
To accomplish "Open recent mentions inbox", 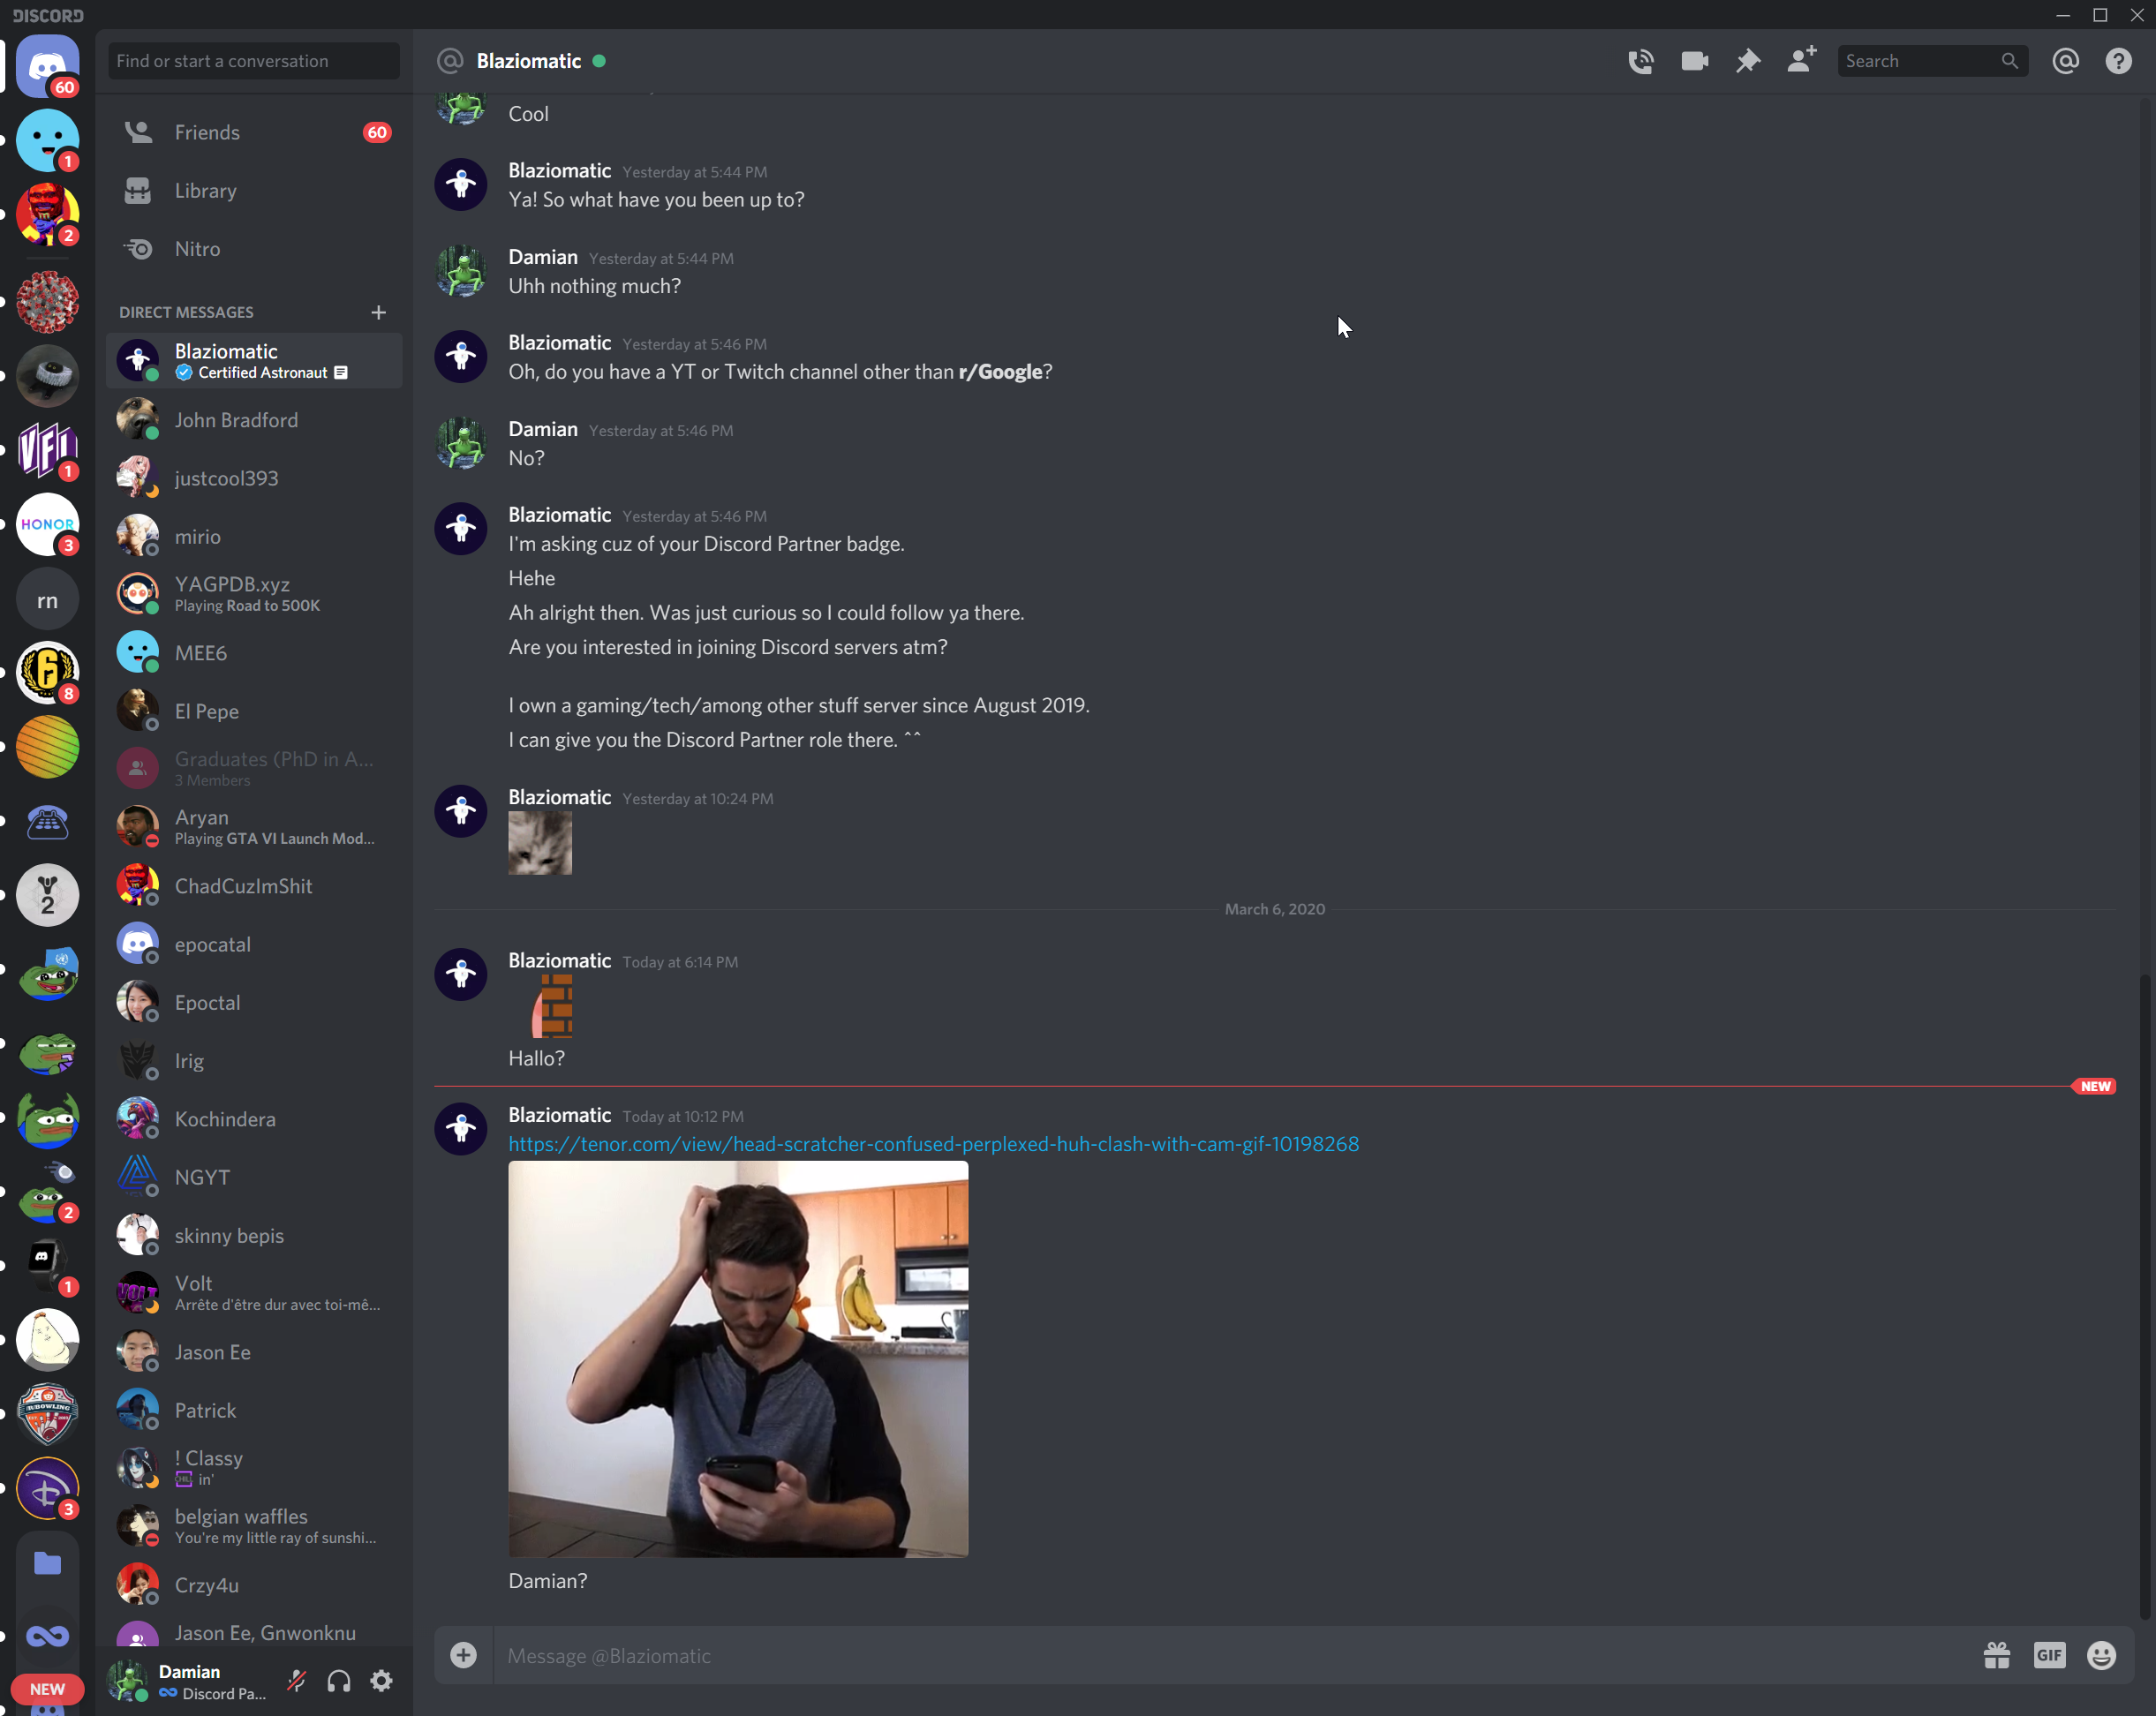I will (x=2065, y=61).
